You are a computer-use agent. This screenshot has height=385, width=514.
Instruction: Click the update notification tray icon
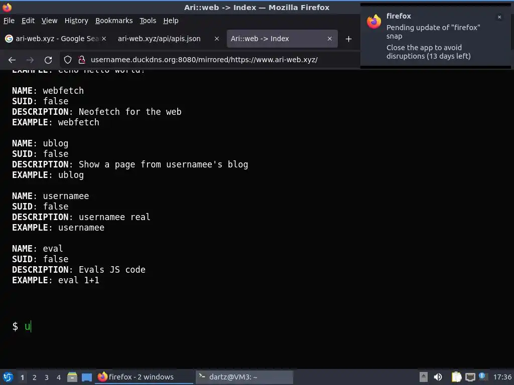click(x=482, y=376)
